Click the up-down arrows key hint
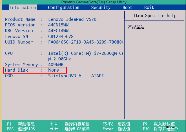Image resolution: width=186 pixels, height=132 pixels. click(x=54, y=124)
